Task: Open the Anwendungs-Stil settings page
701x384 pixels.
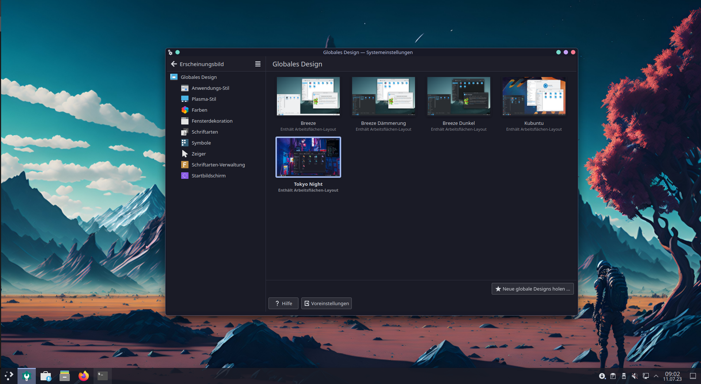Action: click(216, 88)
